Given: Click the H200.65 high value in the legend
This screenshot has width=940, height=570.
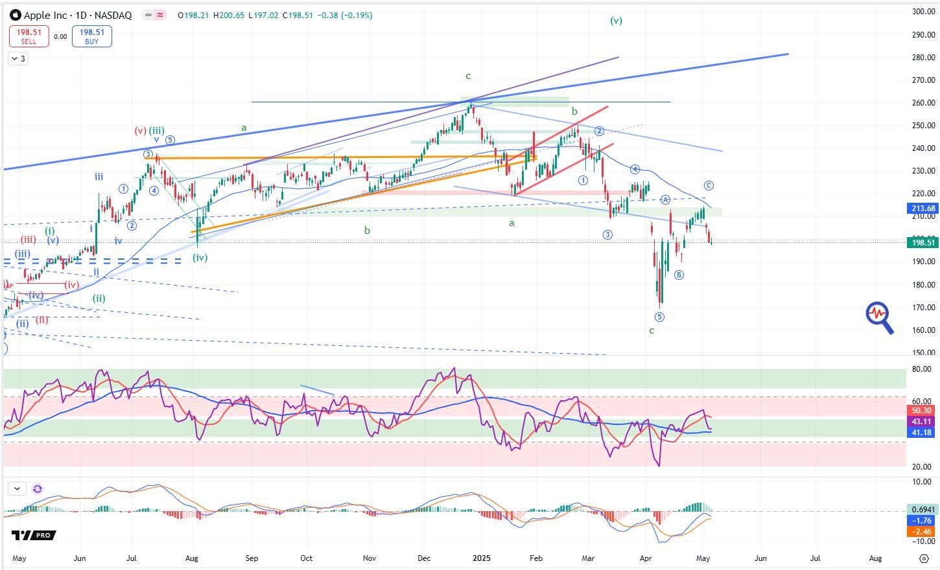Looking at the screenshot, I should (x=228, y=15).
